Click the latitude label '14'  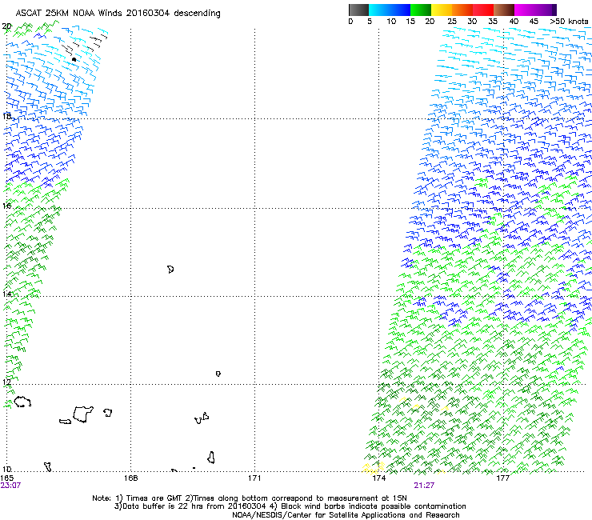coord(6,294)
